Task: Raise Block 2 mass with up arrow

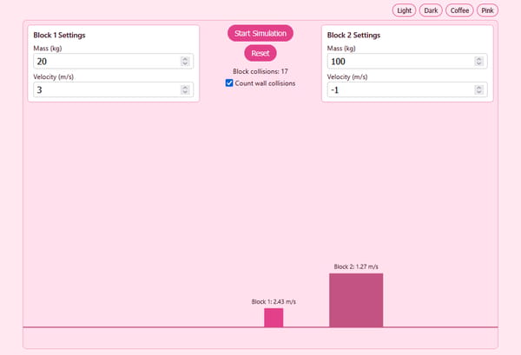Action: click(x=478, y=59)
